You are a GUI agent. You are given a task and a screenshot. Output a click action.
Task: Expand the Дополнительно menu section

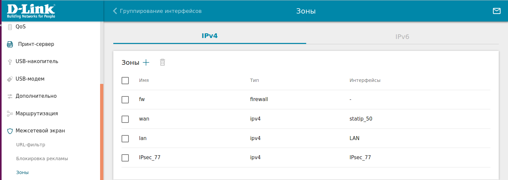[x=36, y=96]
